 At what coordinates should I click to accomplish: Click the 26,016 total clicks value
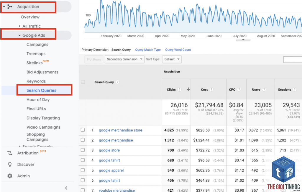click(179, 105)
